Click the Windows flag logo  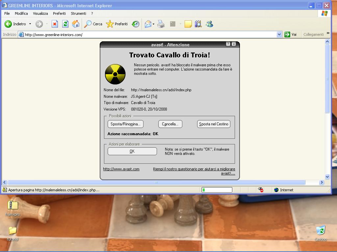324,13
